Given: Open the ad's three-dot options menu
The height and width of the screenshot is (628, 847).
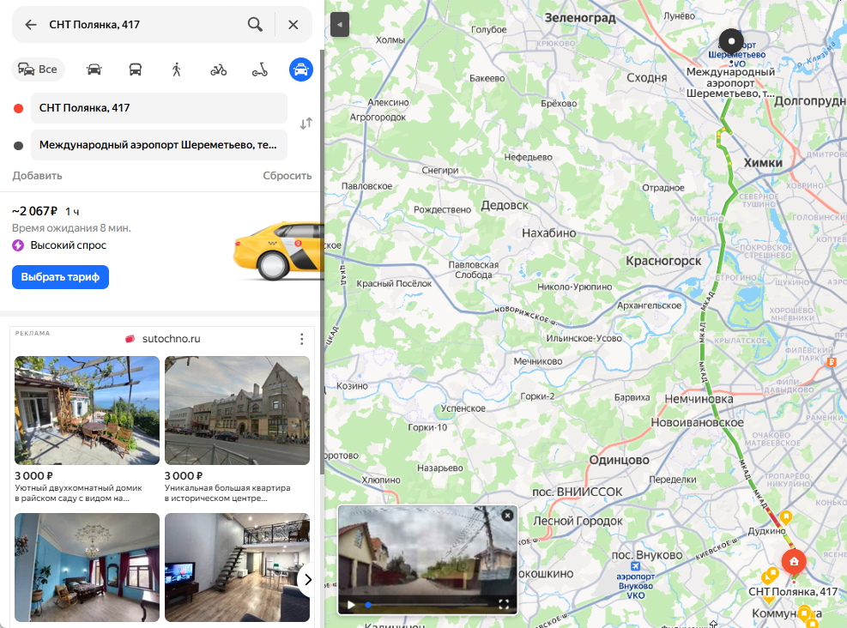Looking at the screenshot, I should 301,339.
